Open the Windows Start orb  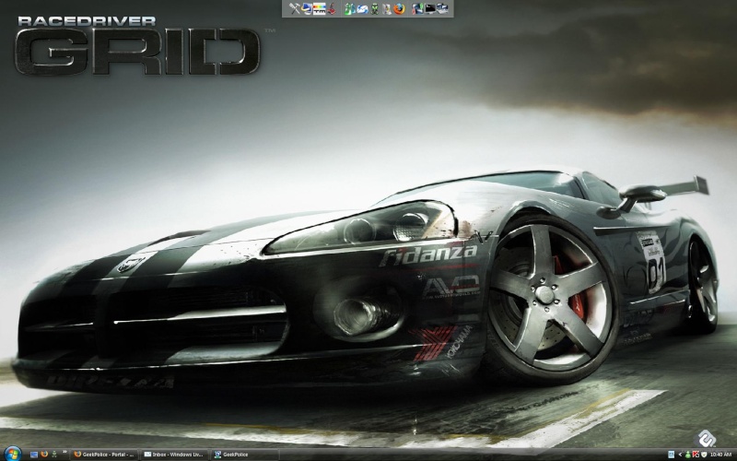point(13,455)
